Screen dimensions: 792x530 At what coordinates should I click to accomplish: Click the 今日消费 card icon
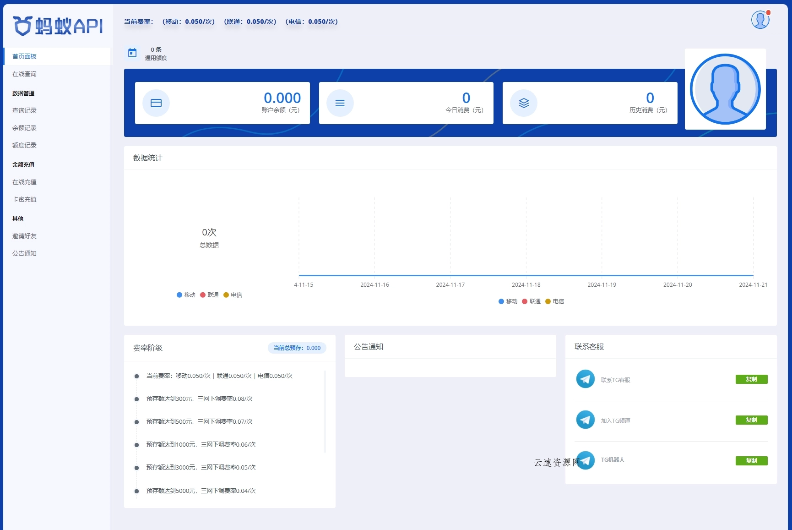(340, 103)
